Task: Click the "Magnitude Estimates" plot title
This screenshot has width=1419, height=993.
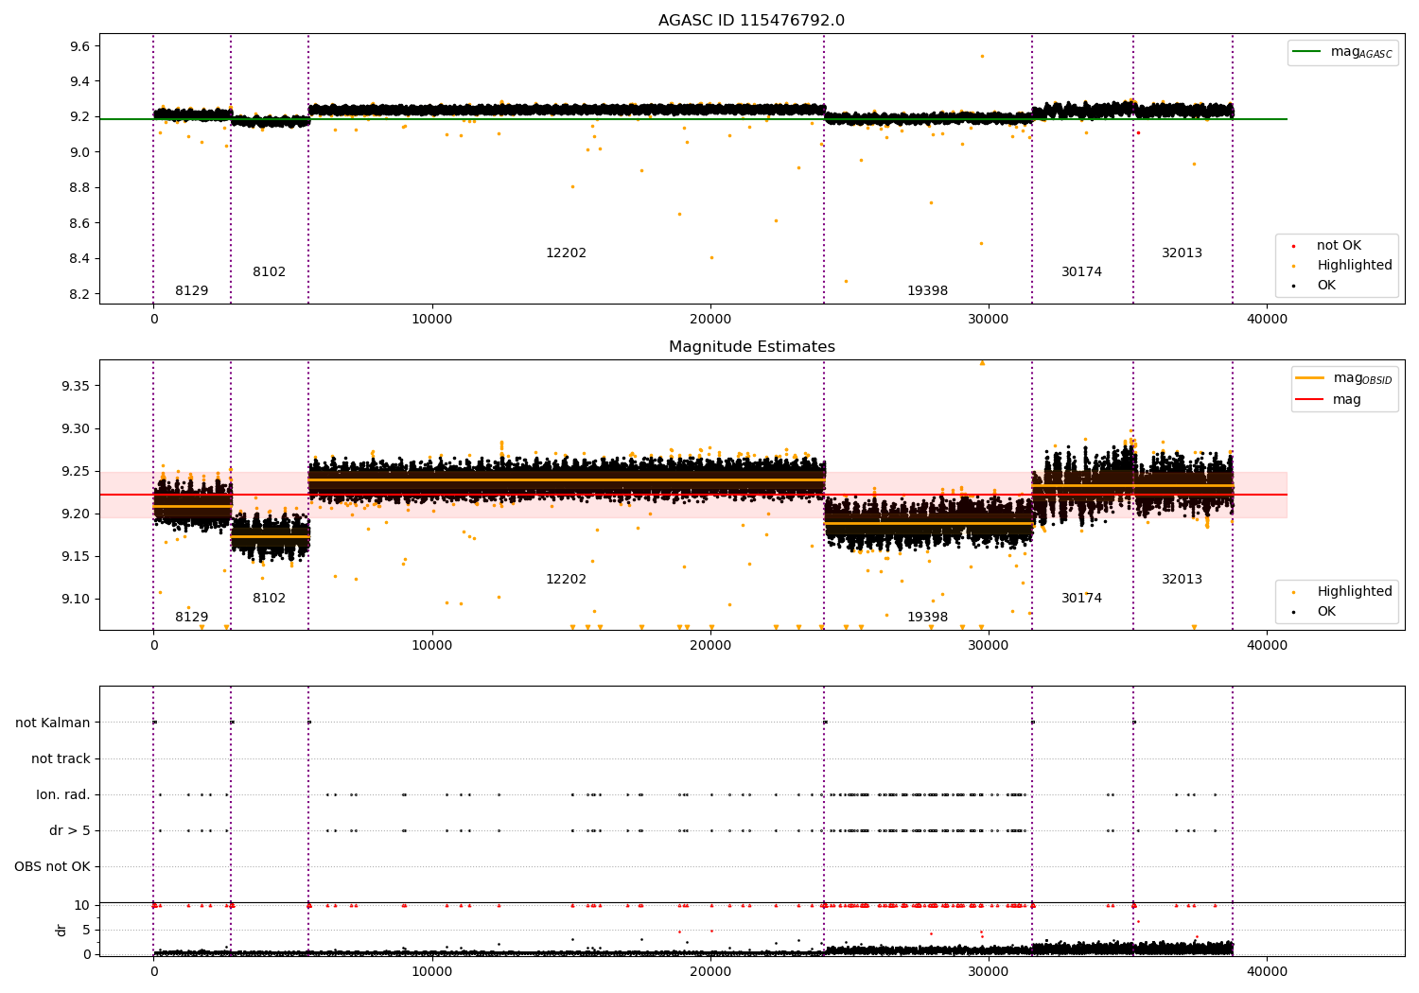Action: tap(751, 347)
